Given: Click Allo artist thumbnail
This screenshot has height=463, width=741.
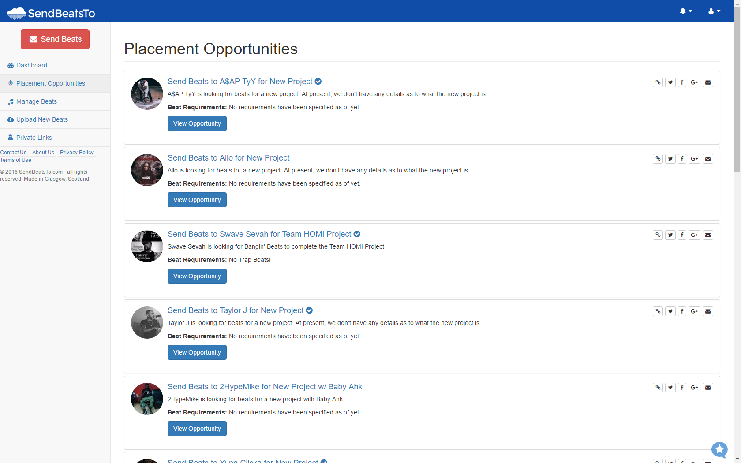Looking at the screenshot, I should tap(147, 170).
